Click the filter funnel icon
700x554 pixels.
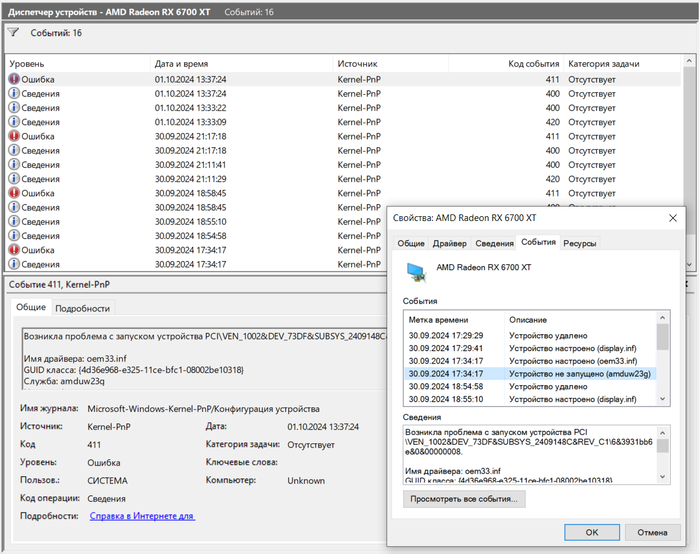tap(13, 32)
